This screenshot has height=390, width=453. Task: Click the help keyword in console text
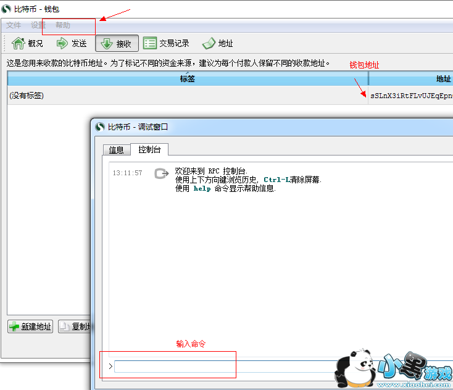tap(202, 189)
